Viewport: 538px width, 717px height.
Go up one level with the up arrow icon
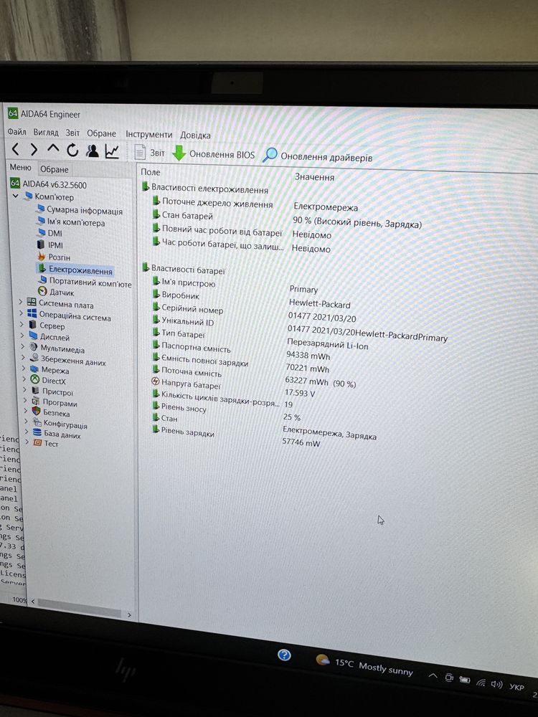tap(53, 148)
